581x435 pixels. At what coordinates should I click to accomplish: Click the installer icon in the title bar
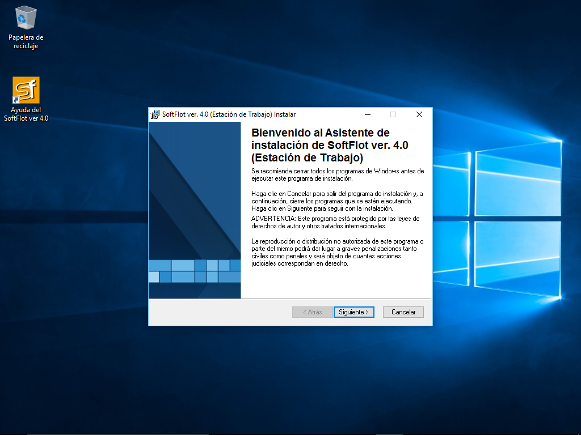pyautogui.click(x=155, y=114)
